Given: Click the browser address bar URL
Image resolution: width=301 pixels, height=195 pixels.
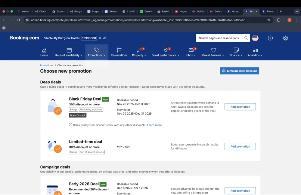Looking at the screenshot, I should tap(138, 20).
